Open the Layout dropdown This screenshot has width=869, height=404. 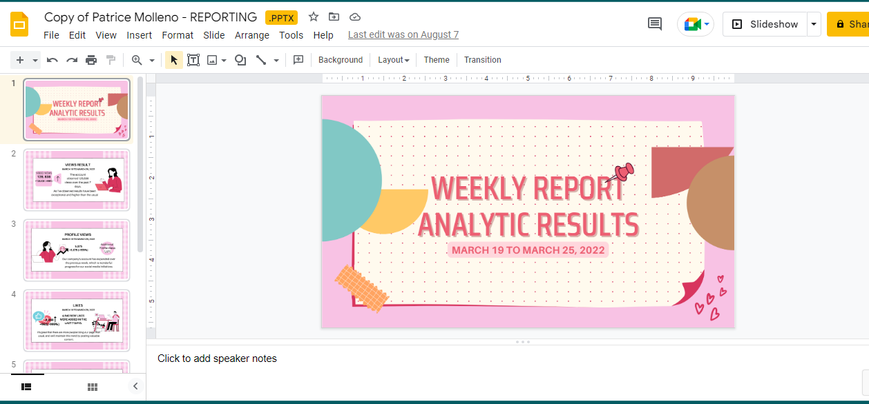[394, 60]
